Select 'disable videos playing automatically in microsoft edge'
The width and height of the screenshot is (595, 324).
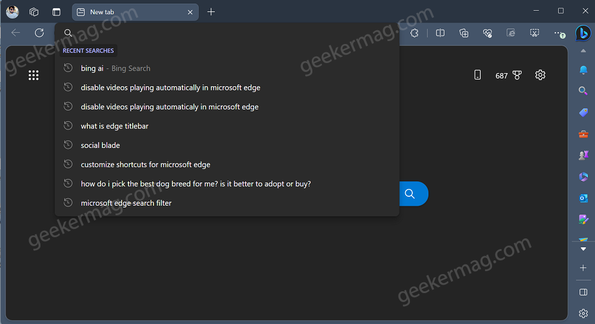(227, 87)
